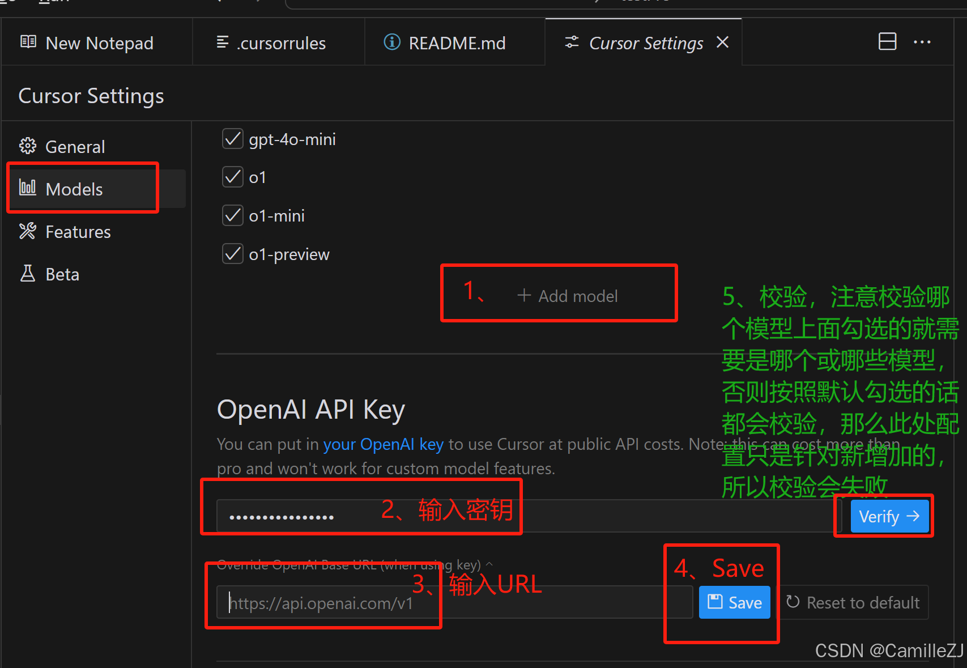Switch to the .cursorrules tab
Image resolution: width=967 pixels, height=668 pixels.
point(279,42)
